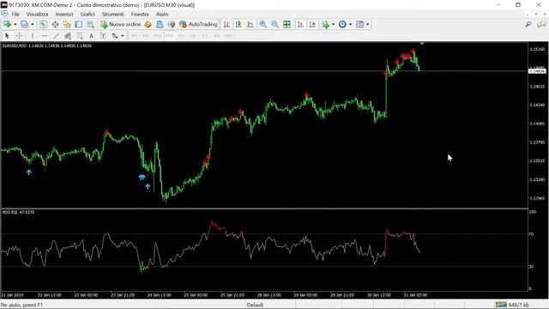Tile chart windows with the grid icon
This screenshot has height=309, width=549.
point(287,24)
